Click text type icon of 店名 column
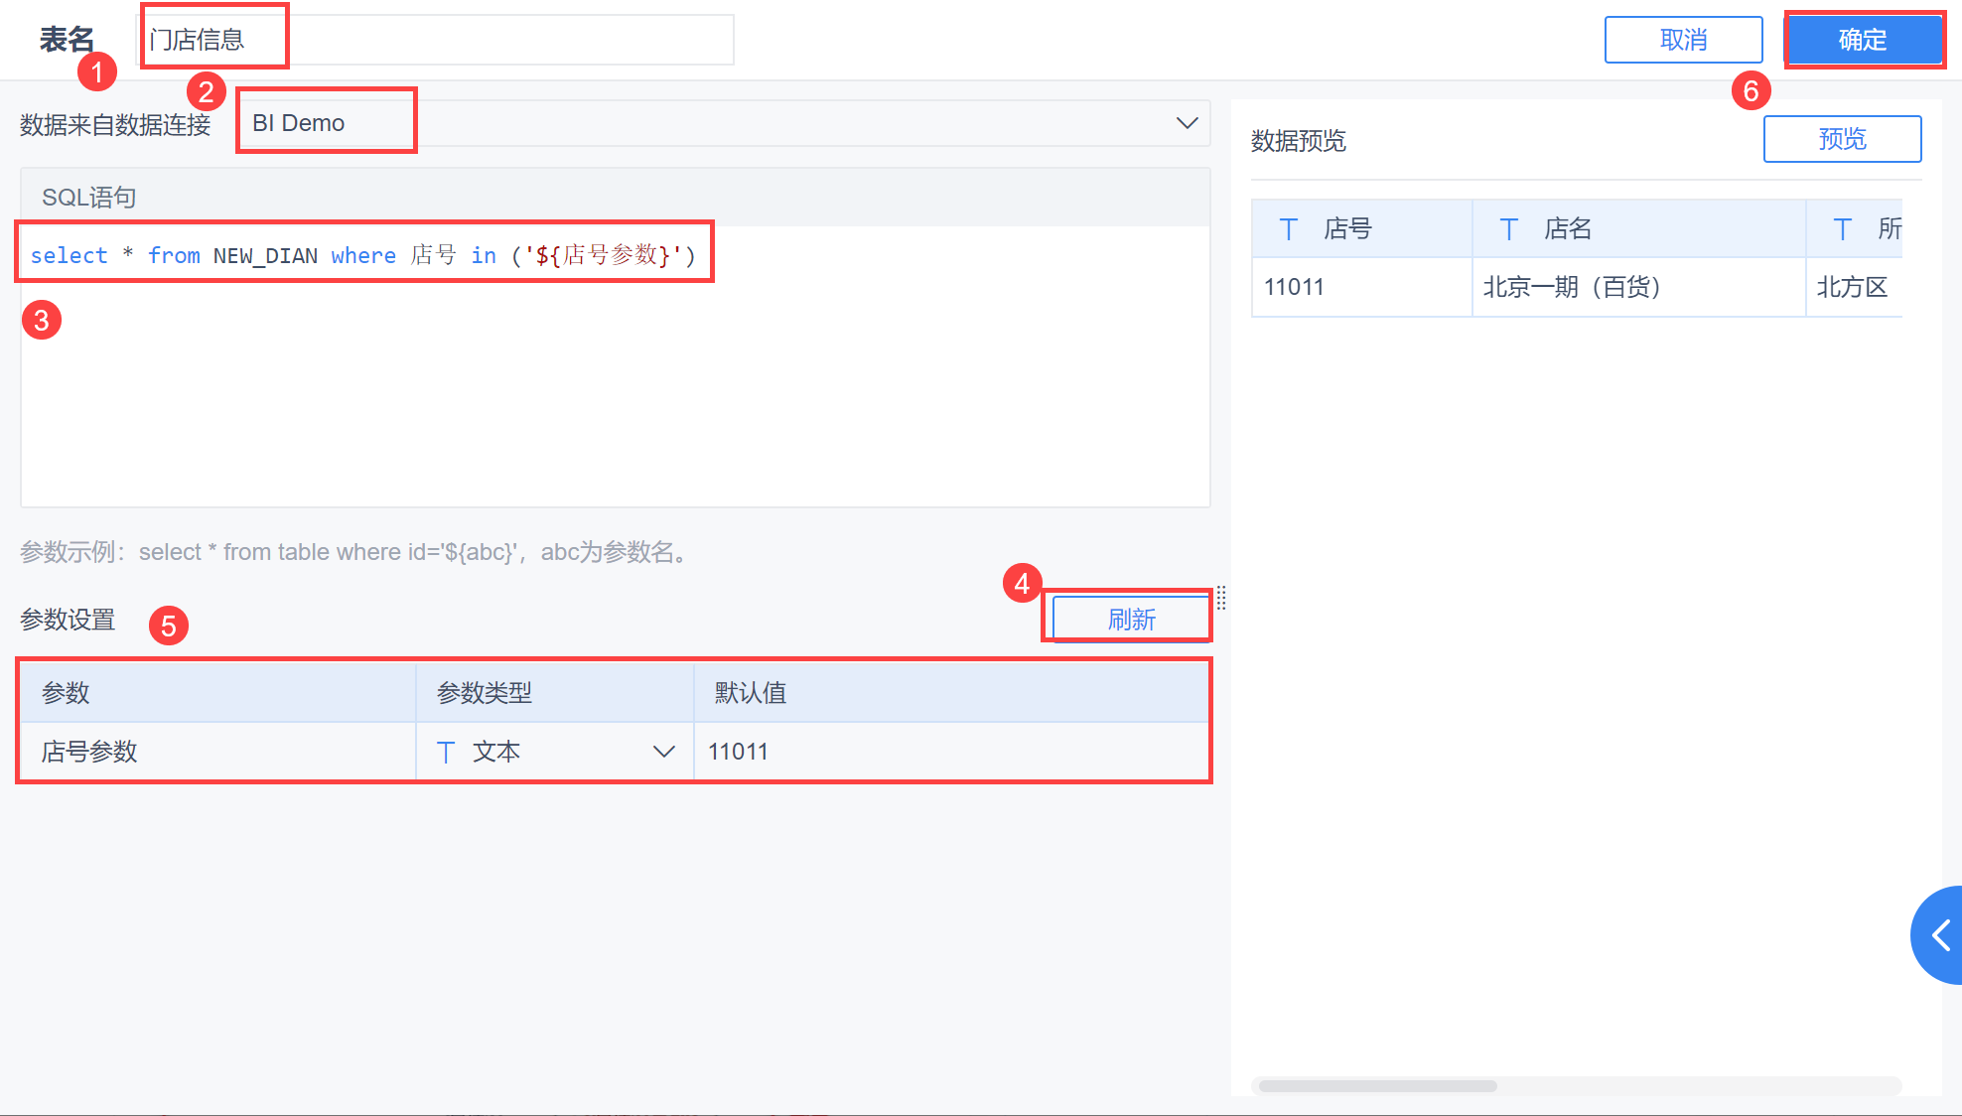The width and height of the screenshot is (1962, 1116). pos(1508,229)
